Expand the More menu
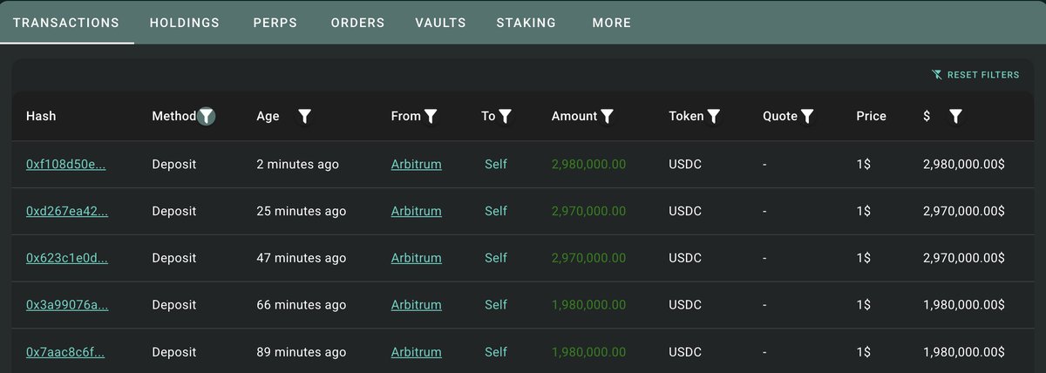1046x373 pixels. (611, 23)
